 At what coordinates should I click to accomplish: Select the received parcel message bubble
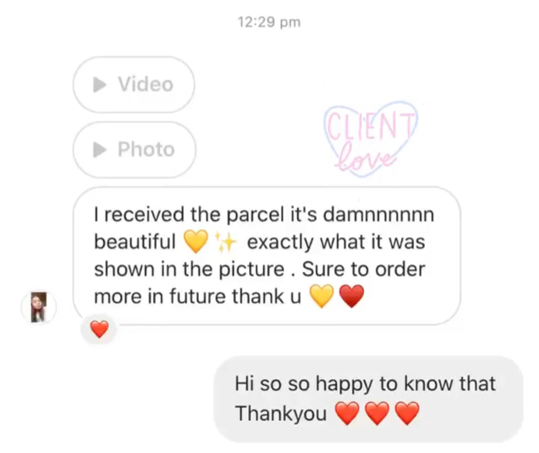coord(267,256)
